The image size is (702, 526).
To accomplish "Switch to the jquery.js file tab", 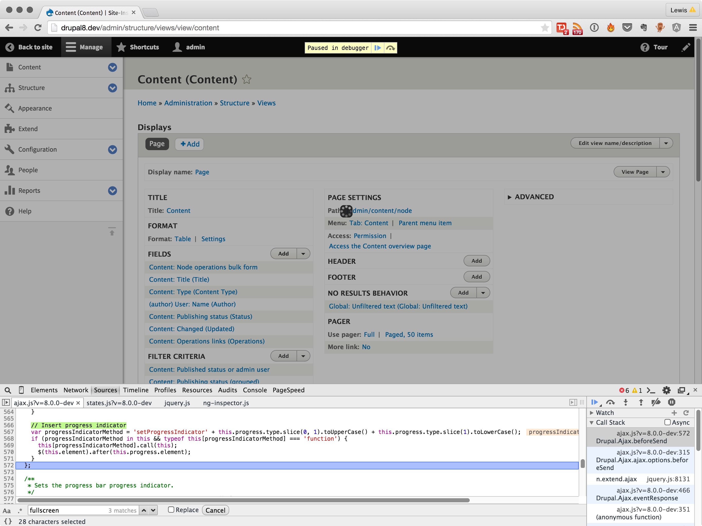I will pos(177,403).
